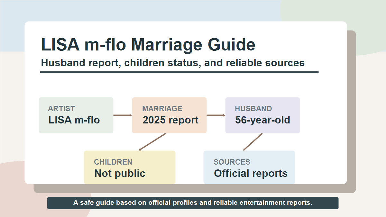Select the 'CHILDREN' label
The image size is (386, 217).
click(113, 162)
